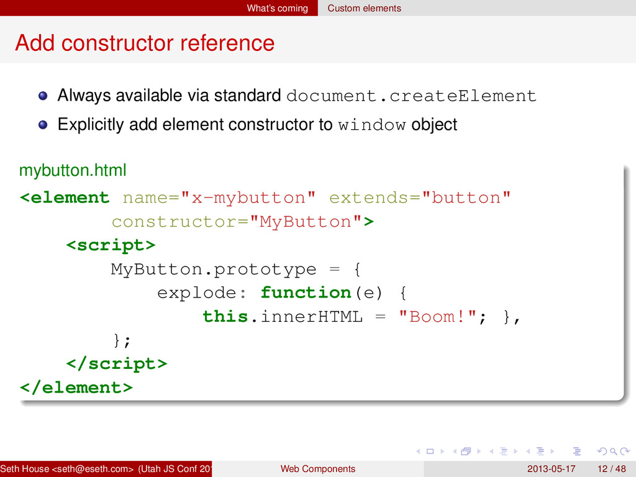Click the Seth House author footer link
This screenshot has height=477, width=636.
pos(106,469)
